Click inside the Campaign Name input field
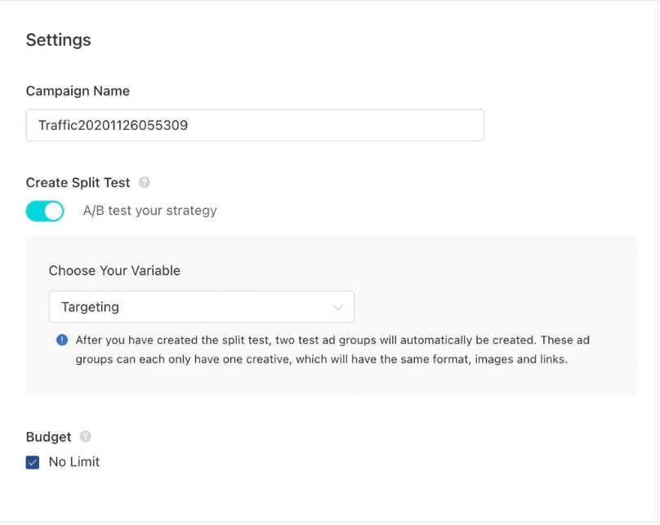Viewport: 660px width, 525px height. 255,125
